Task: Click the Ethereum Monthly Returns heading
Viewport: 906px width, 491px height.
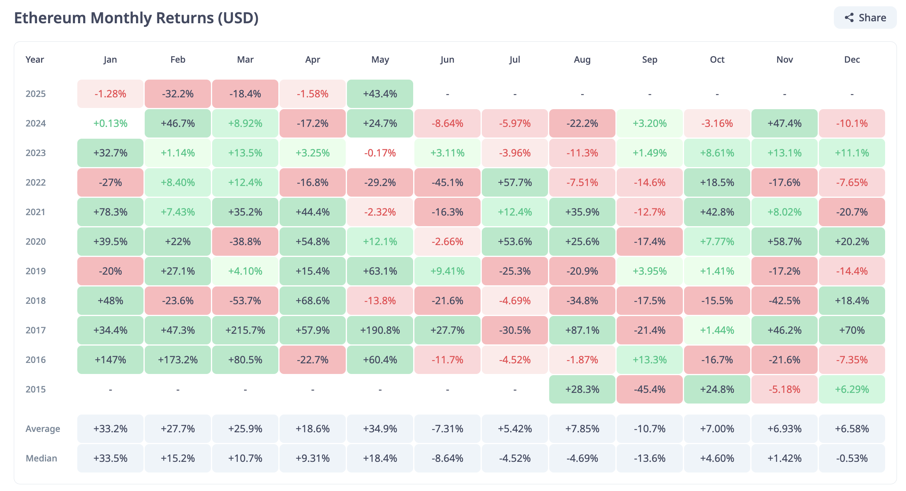Action: [x=136, y=18]
